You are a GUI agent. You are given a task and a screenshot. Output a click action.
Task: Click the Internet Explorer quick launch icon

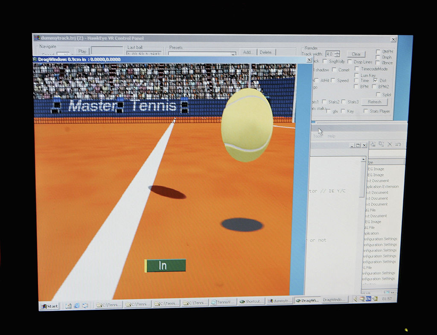[x=77, y=306]
